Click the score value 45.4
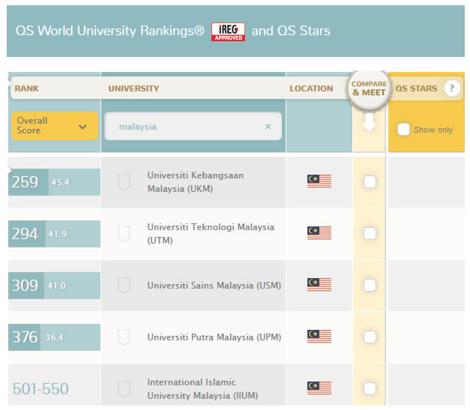Image resolution: width=470 pixels, height=410 pixels. (60, 182)
